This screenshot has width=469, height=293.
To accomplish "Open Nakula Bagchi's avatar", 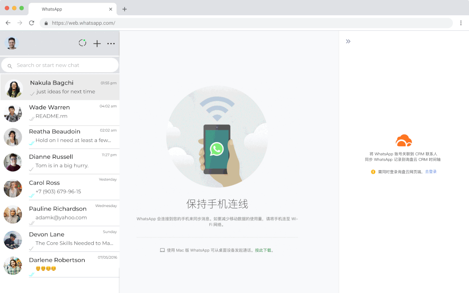I will (13, 89).
